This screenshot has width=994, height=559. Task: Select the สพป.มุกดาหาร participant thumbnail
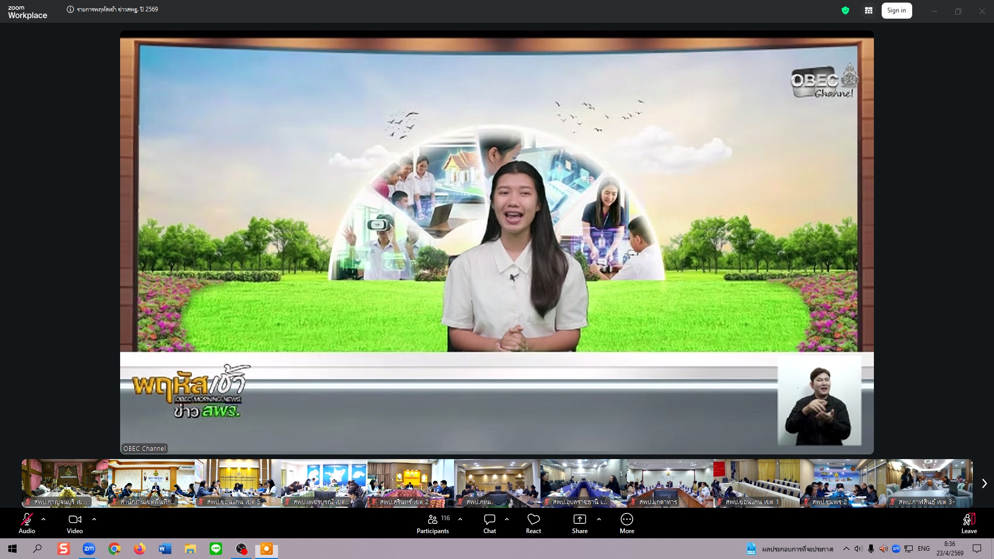tap(670, 483)
